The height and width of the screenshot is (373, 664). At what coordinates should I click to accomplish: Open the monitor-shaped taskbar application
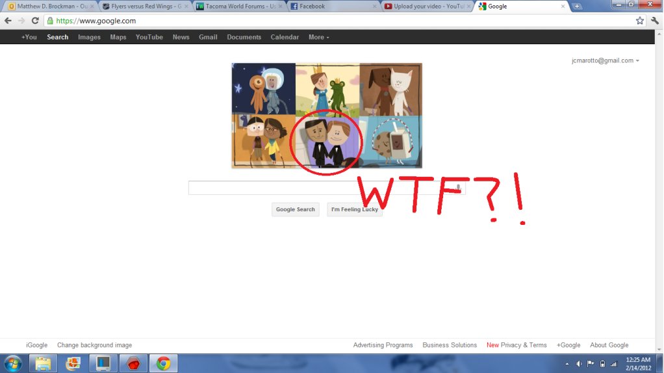pyautogui.click(x=103, y=364)
